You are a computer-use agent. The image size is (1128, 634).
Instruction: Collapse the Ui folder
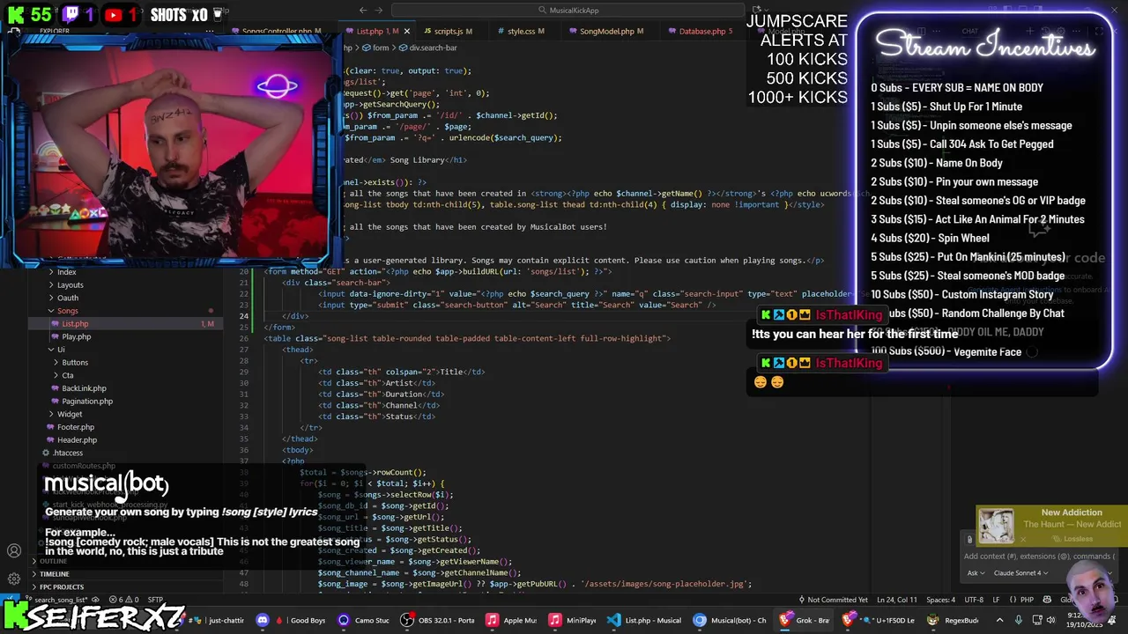(x=60, y=350)
